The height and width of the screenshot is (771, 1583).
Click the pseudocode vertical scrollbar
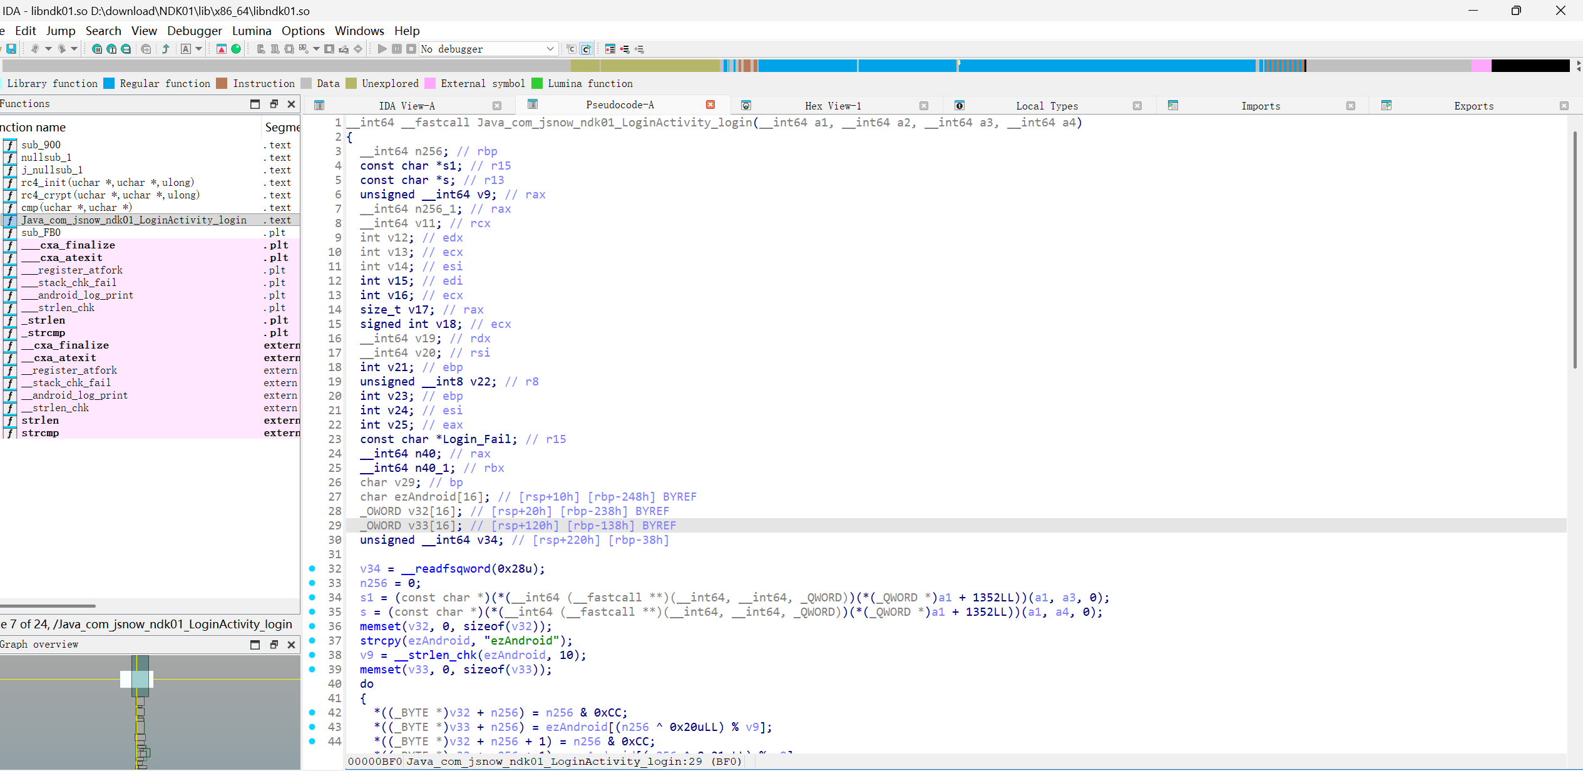1575,250
